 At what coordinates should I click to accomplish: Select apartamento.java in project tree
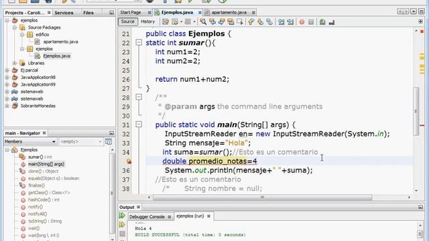point(60,42)
